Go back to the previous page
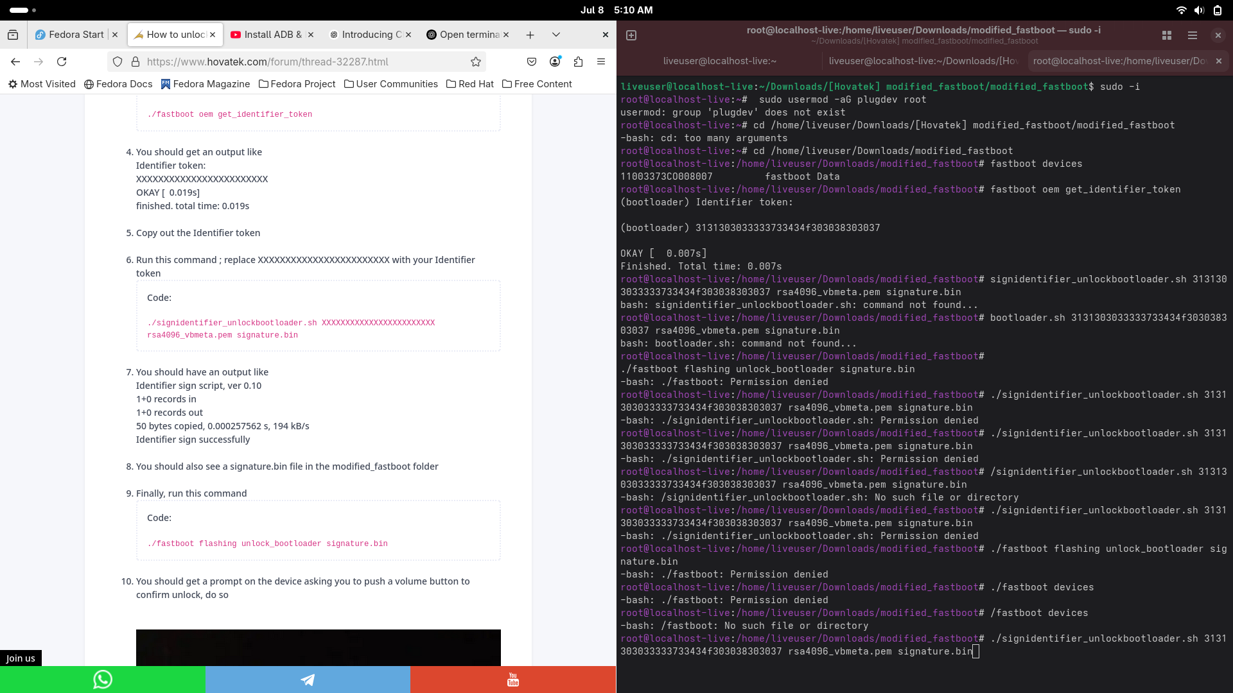The image size is (1233, 693). tap(15, 62)
